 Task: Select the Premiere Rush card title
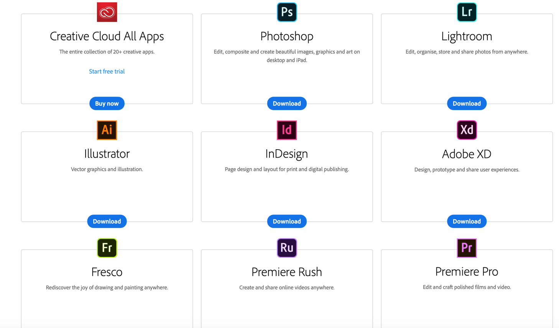point(287,272)
